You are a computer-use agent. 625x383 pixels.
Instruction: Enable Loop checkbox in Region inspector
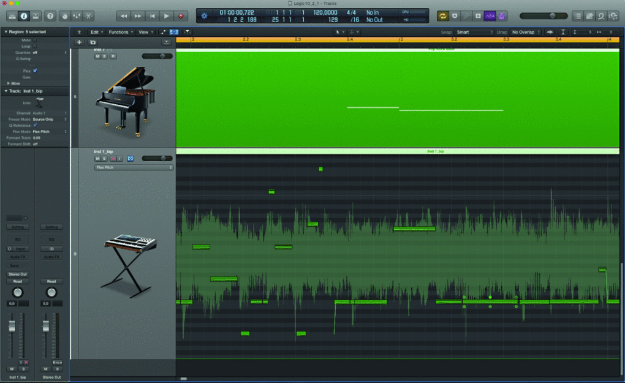pos(35,46)
